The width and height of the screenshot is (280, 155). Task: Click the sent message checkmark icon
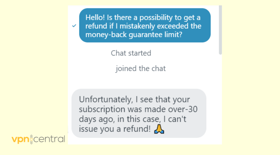click(74, 26)
